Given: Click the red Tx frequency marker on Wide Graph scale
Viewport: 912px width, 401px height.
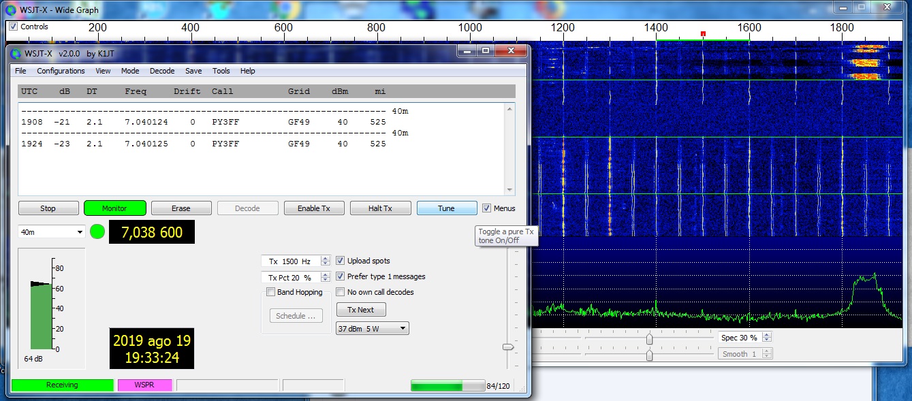Looking at the screenshot, I should coord(703,33).
